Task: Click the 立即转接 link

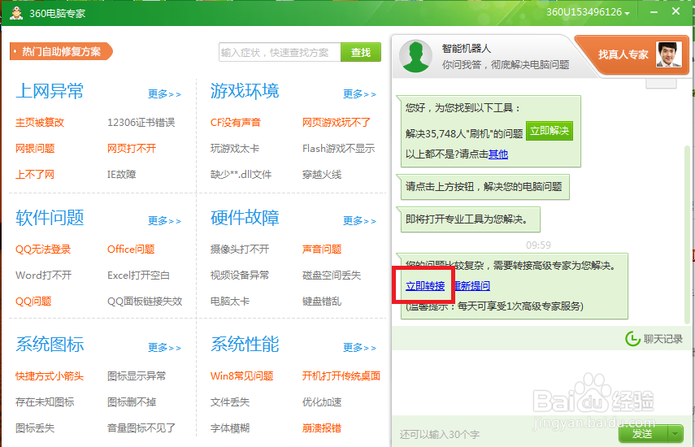Action: pyautogui.click(x=425, y=286)
